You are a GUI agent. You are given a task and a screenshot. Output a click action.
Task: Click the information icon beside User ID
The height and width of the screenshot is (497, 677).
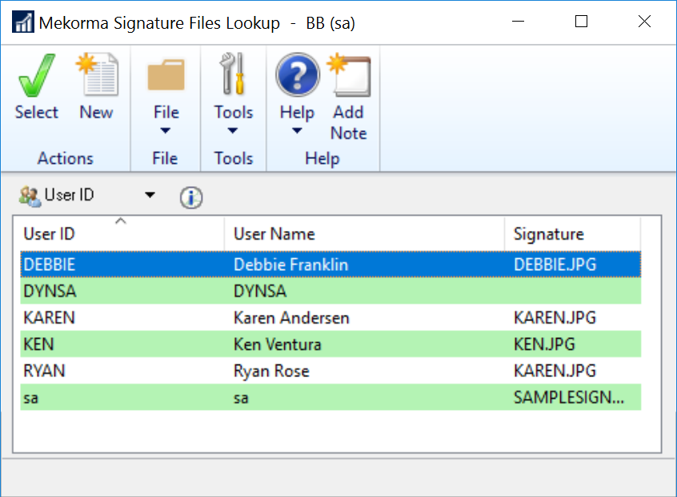(190, 197)
